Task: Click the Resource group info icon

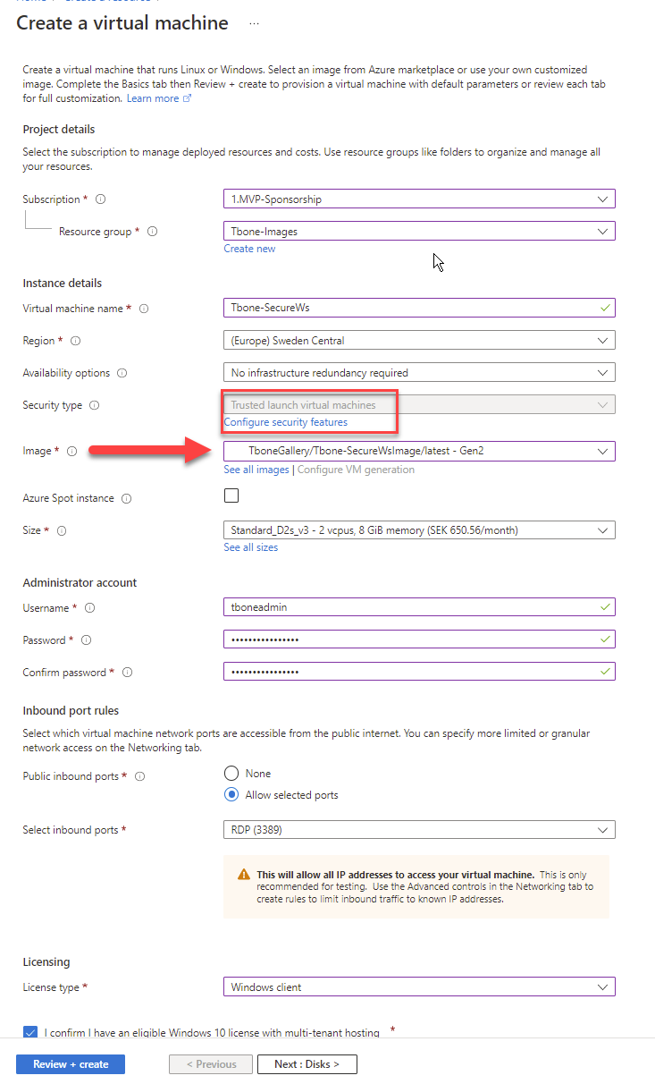Action: pos(153,232)
